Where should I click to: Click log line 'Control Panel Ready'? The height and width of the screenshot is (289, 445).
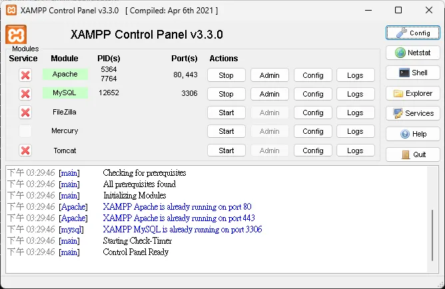[x=136, y=252]
